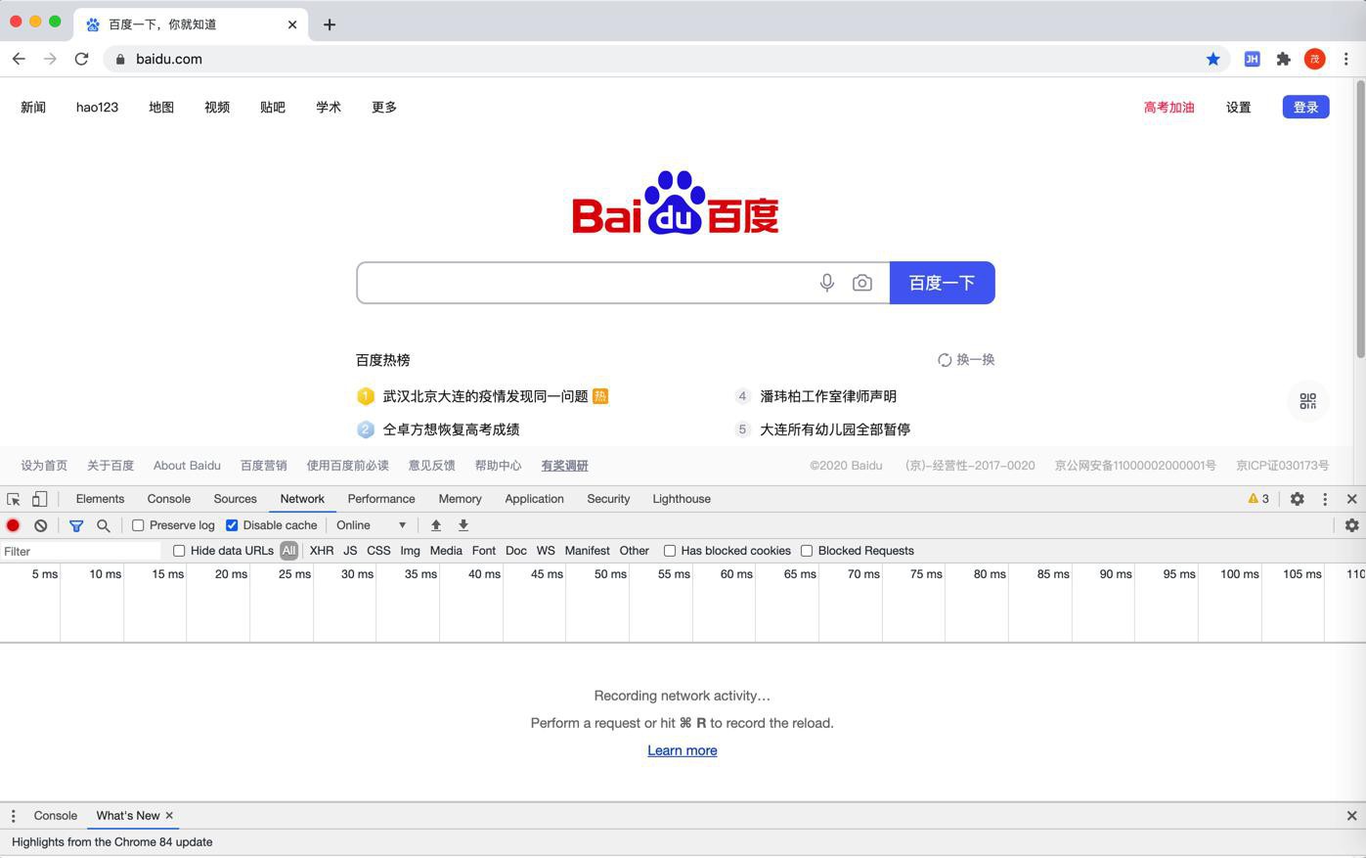The width and height of the screenshot is (1366, 858).
Task: Switch to the drawer Console tab
Action: pos(55,815)
